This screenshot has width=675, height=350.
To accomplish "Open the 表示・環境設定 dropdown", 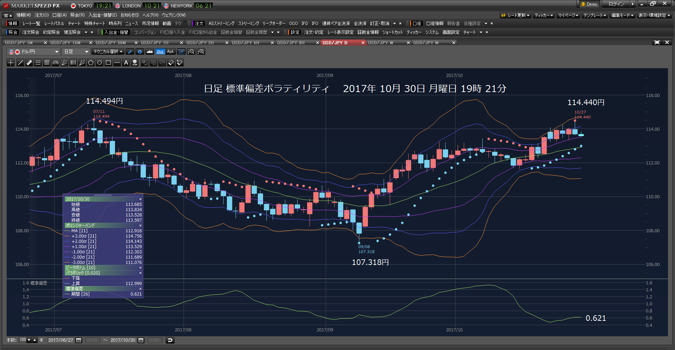I will (x=654, y=15).
